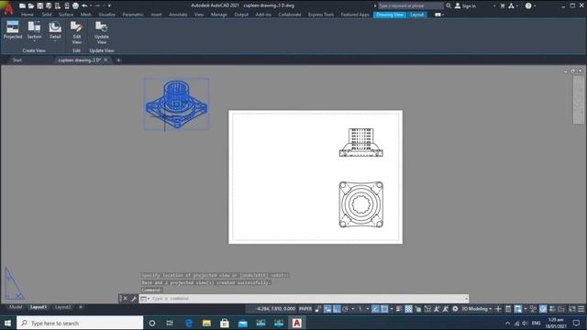Open the Mesh ribbon tab

pyautogui.click(x=85, y=15)
